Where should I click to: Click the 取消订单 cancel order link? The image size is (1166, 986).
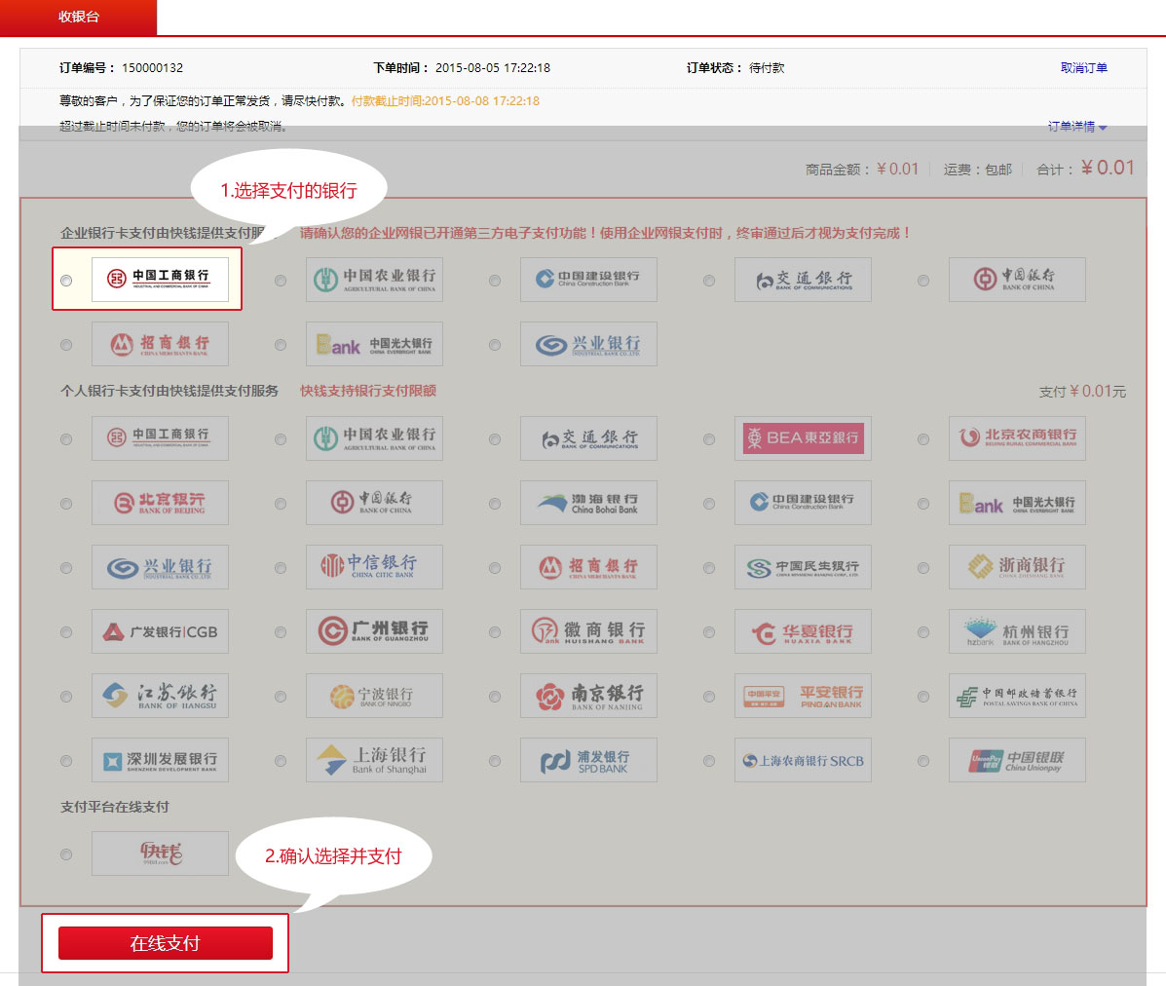pyautogui.click(x=1083, y=67)
